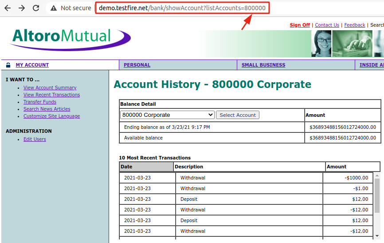Click the Amount header of transactions table
This screenshot has height=243, width=384.
353,167
